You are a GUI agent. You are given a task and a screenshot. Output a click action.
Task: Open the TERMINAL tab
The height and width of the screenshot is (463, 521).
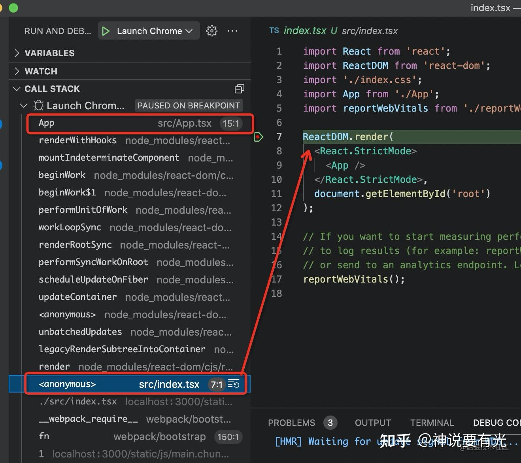pyautogui.click(x=432, y=423)
